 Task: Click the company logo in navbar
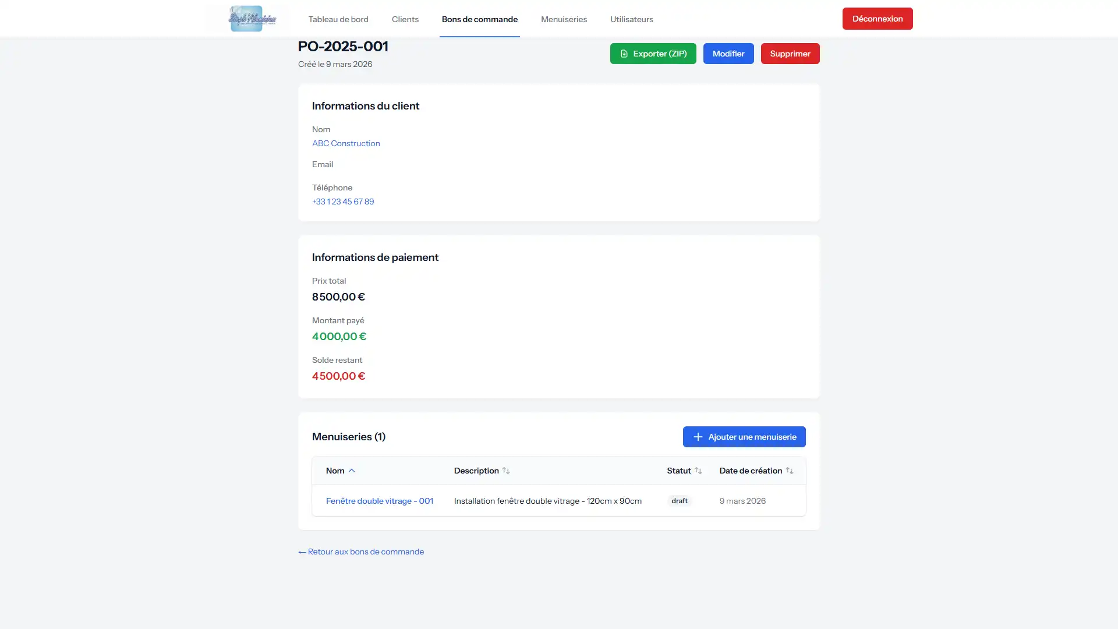[x=252, y=19]
